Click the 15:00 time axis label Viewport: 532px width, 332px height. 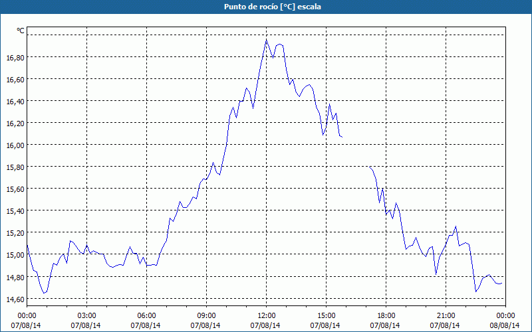click(326, 316)
